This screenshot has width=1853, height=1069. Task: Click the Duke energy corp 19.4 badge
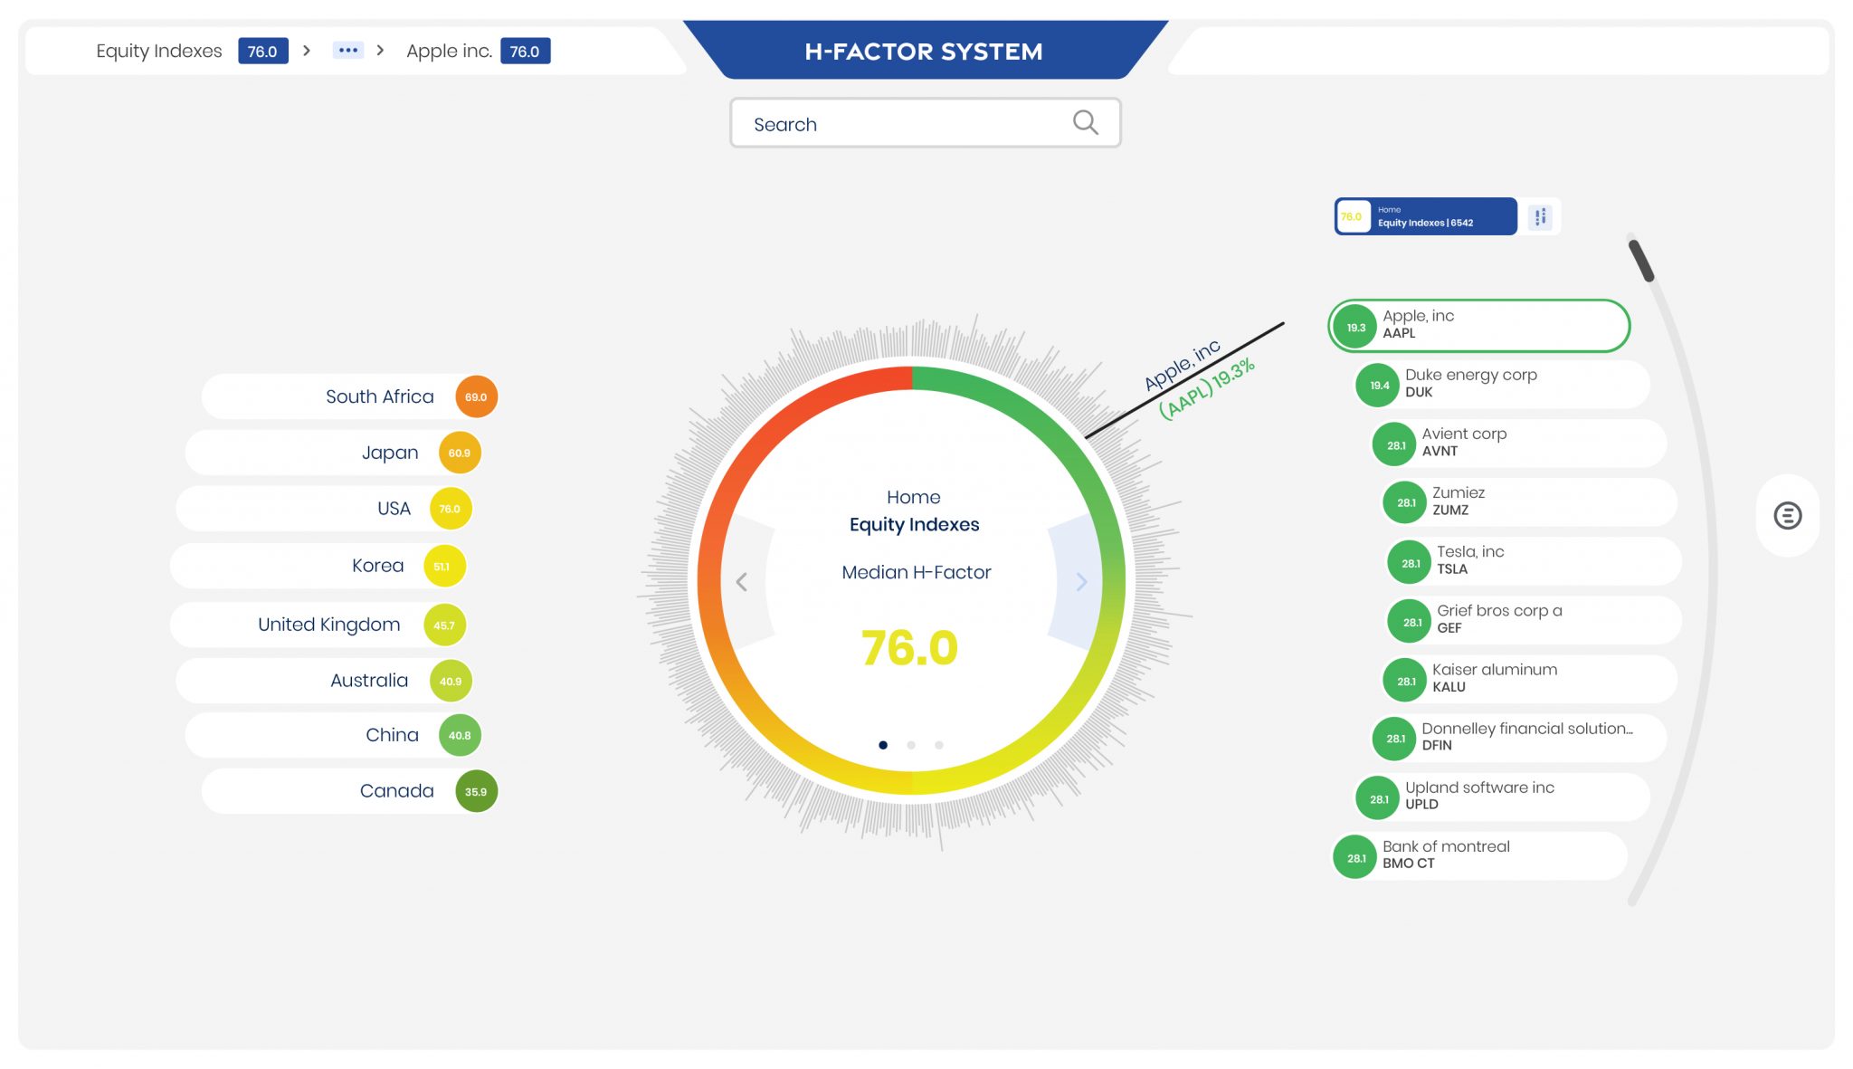[x=1379, y=384]
